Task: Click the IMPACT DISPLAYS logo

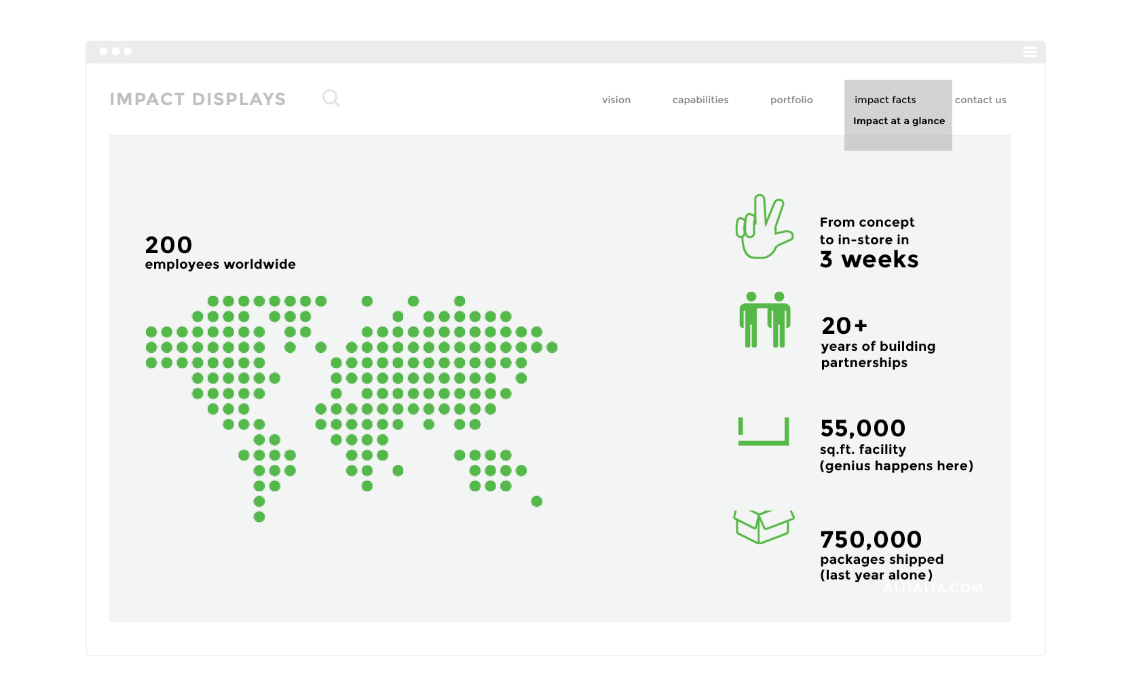Action: [x=198, y=99]
